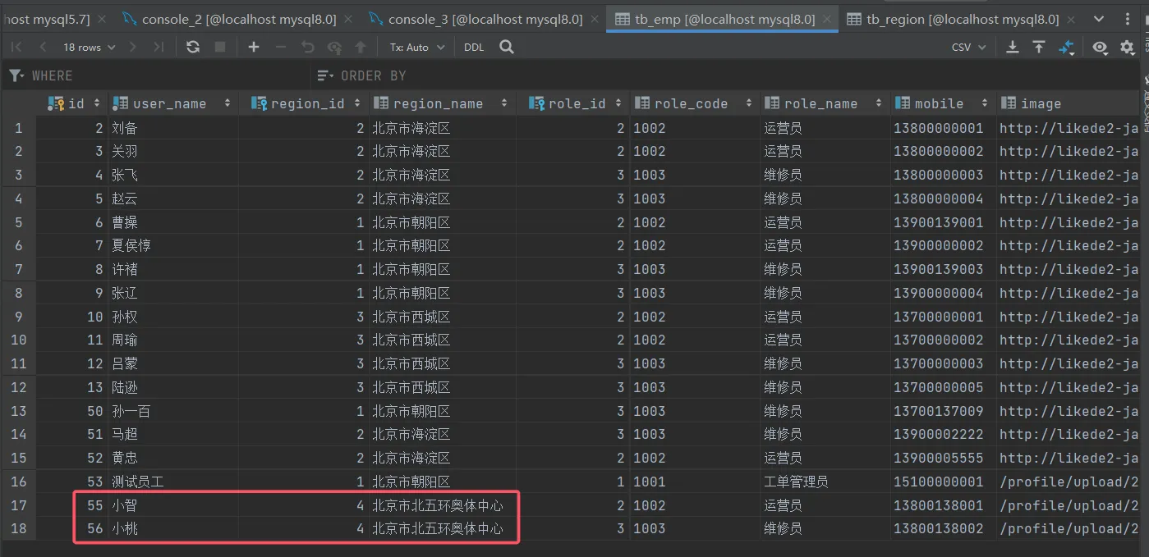
Task: Revert changes with undo arrow icon
Action: (x=308, y=47)
